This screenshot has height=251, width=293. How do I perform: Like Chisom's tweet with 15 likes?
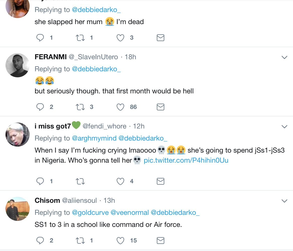pos(121,241)
